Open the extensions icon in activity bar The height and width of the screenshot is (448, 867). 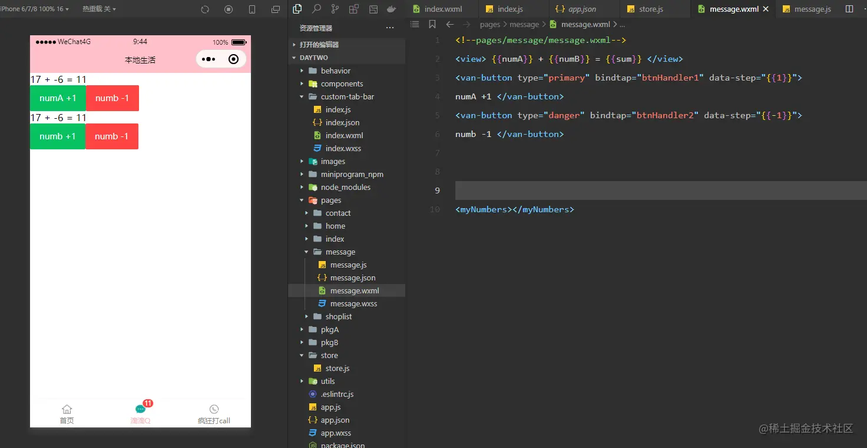(353, 9)
